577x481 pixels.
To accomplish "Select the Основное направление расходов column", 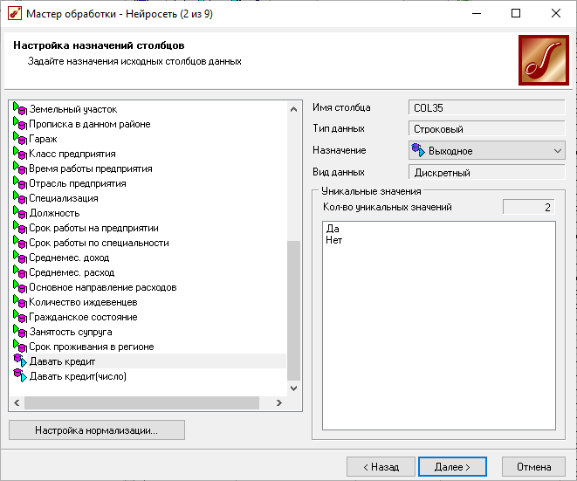I will [103, 287].
